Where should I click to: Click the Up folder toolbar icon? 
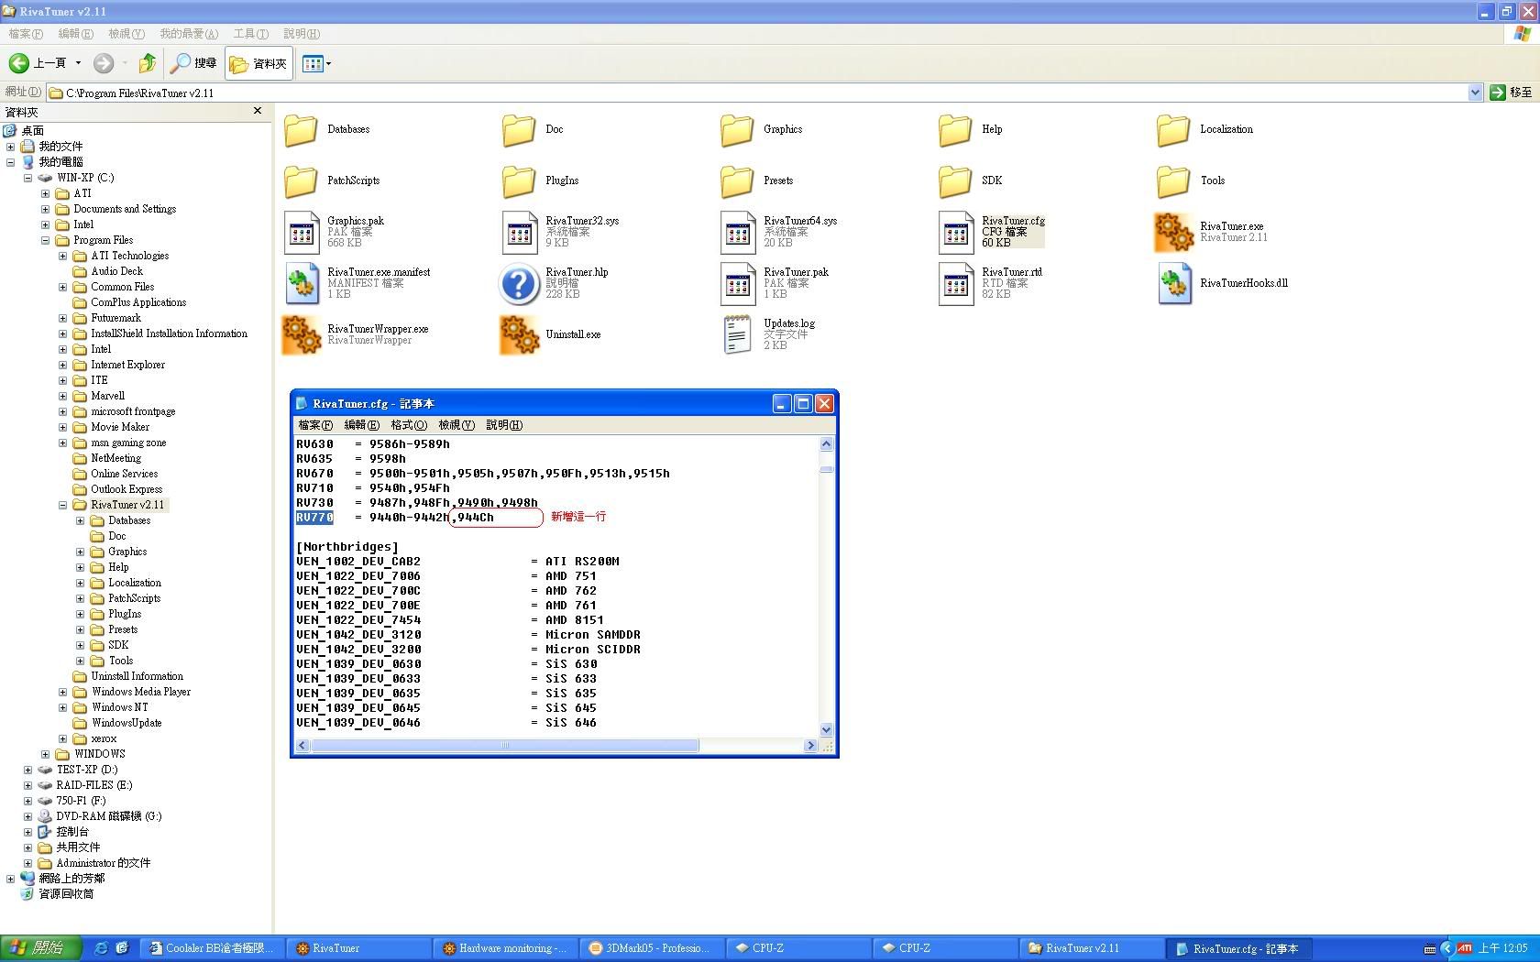tap(147, 63)
